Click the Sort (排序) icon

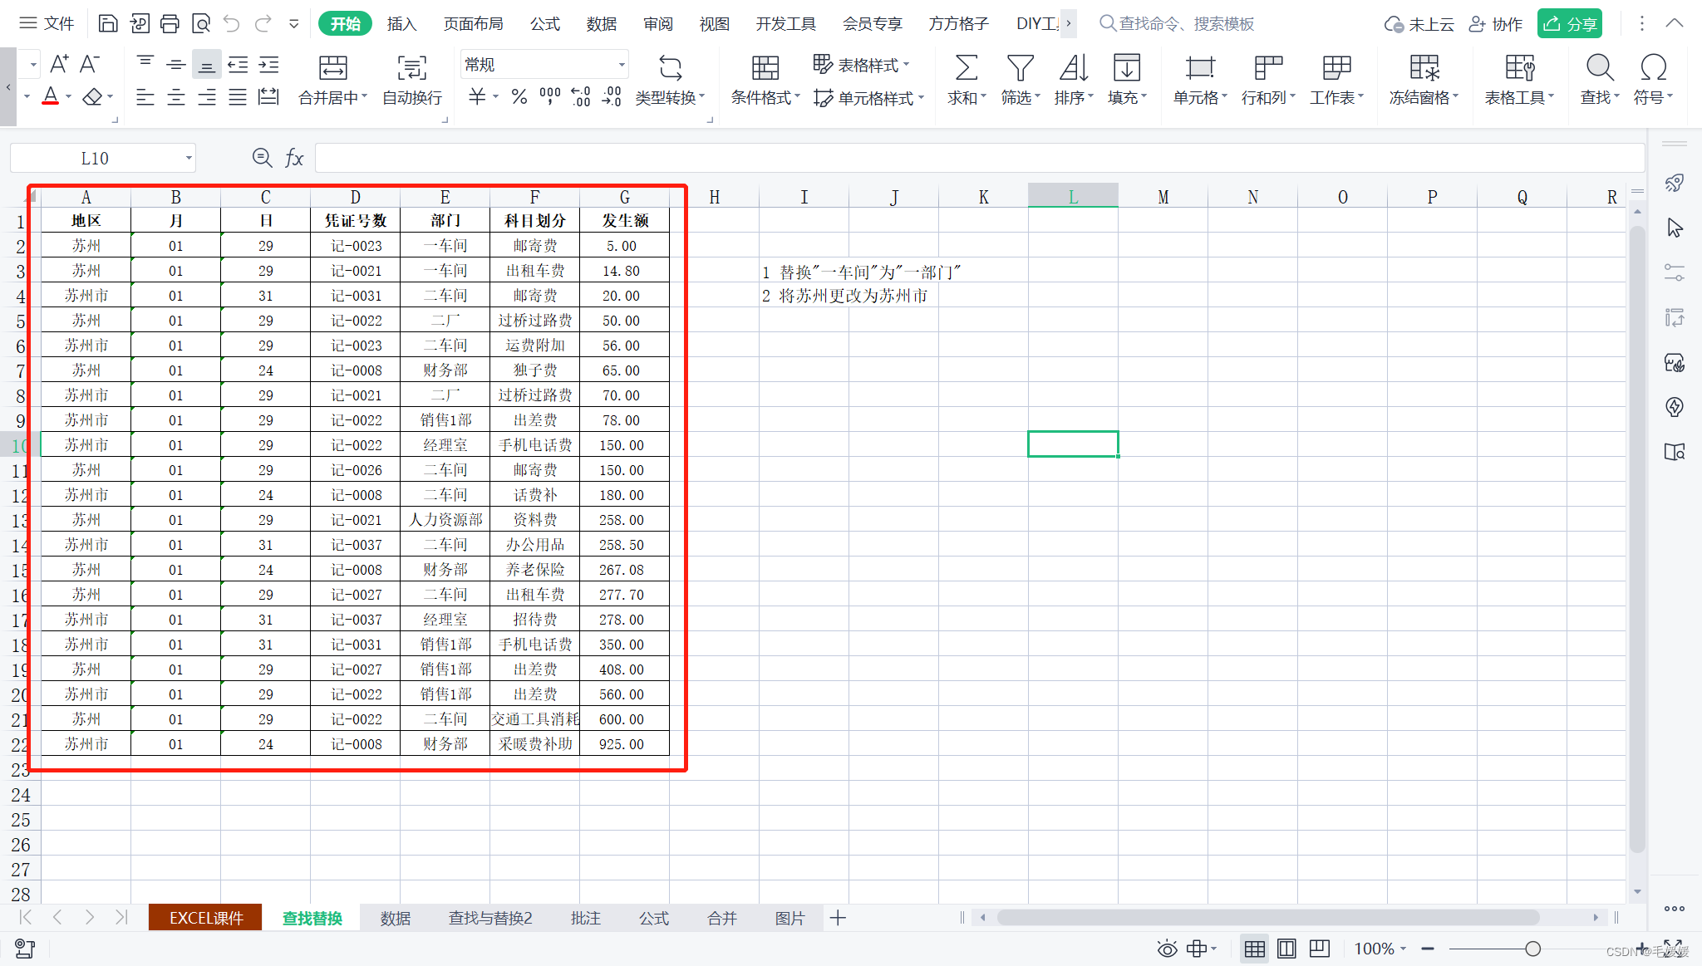click(x=1073, y=68)
